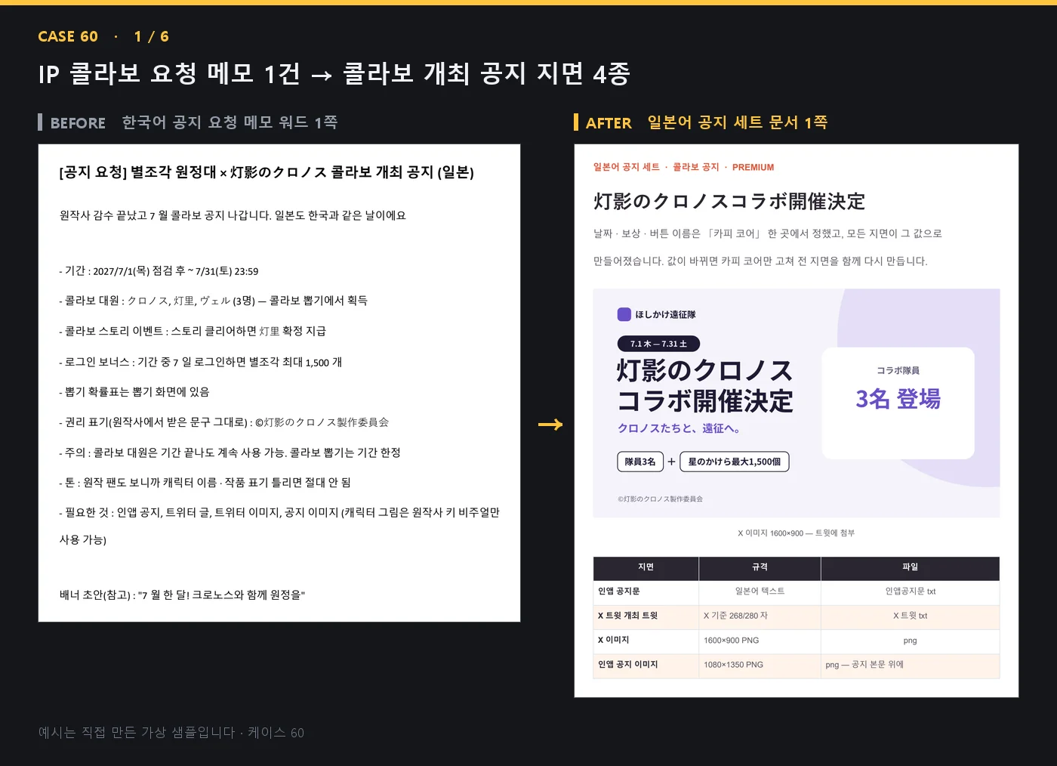Select the "인앱 공지 이미지" table row label
The width and height of the screenshot is (1057, 766).
(628, 665)
